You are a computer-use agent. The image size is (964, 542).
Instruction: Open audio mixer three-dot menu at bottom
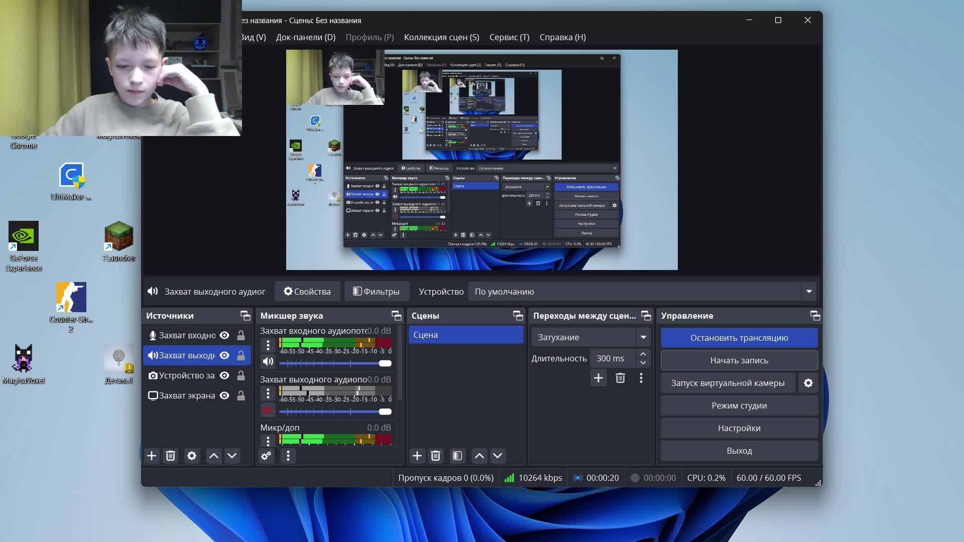point(288,456)
